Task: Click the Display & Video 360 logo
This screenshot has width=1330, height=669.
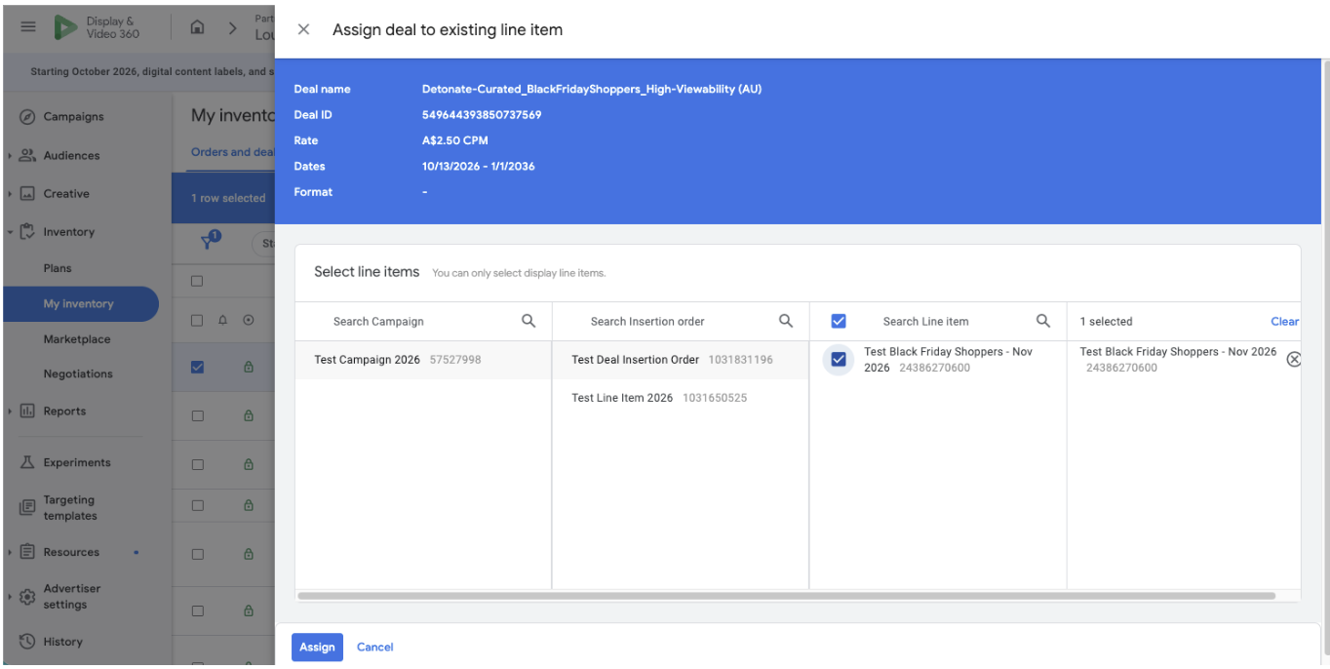Action: [x=97, y=27]
